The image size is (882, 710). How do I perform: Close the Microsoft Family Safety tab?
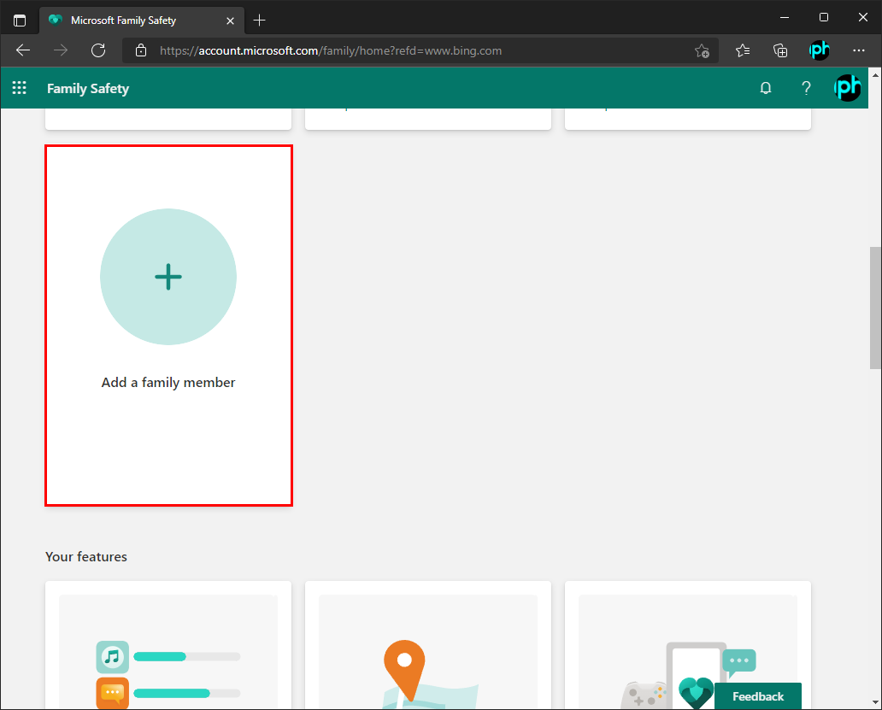click(x=230, y=21)
